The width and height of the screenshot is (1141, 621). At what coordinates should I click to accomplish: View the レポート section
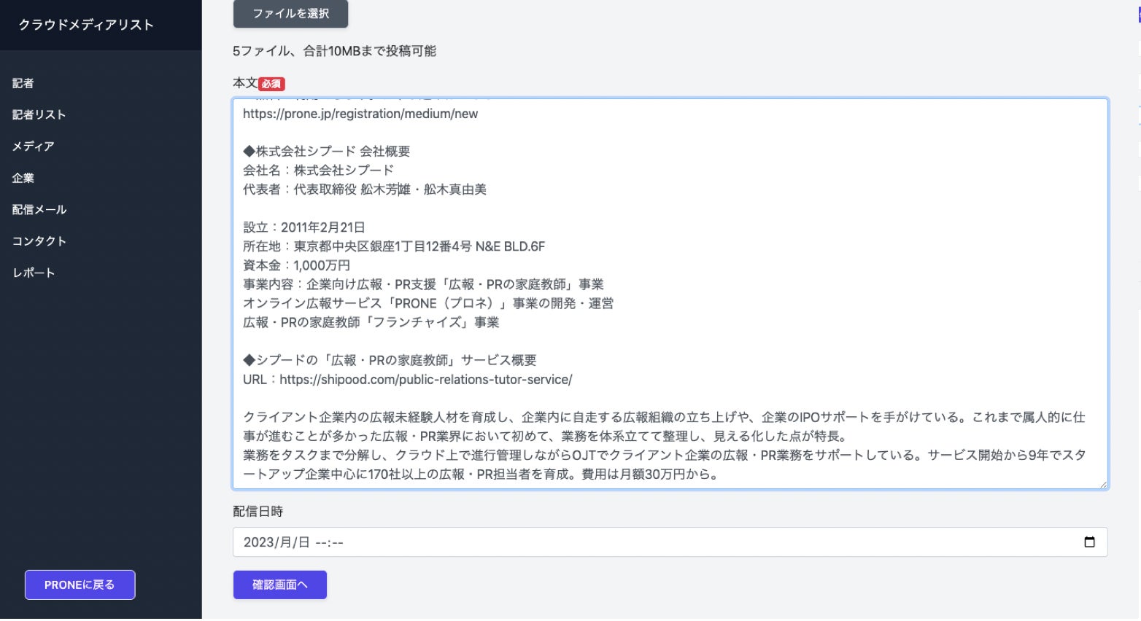pyautogui.click(x=34, y=273)
